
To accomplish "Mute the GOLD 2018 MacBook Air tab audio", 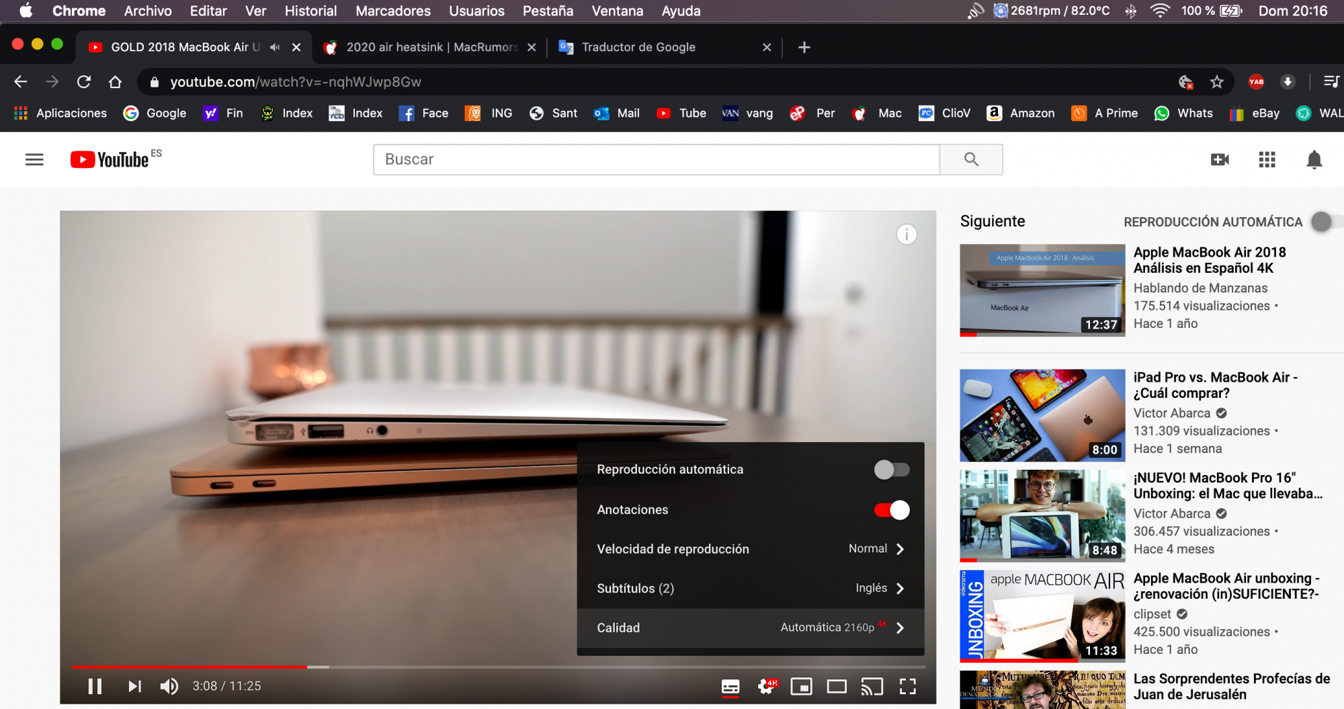I will click(x=275, y=47).
